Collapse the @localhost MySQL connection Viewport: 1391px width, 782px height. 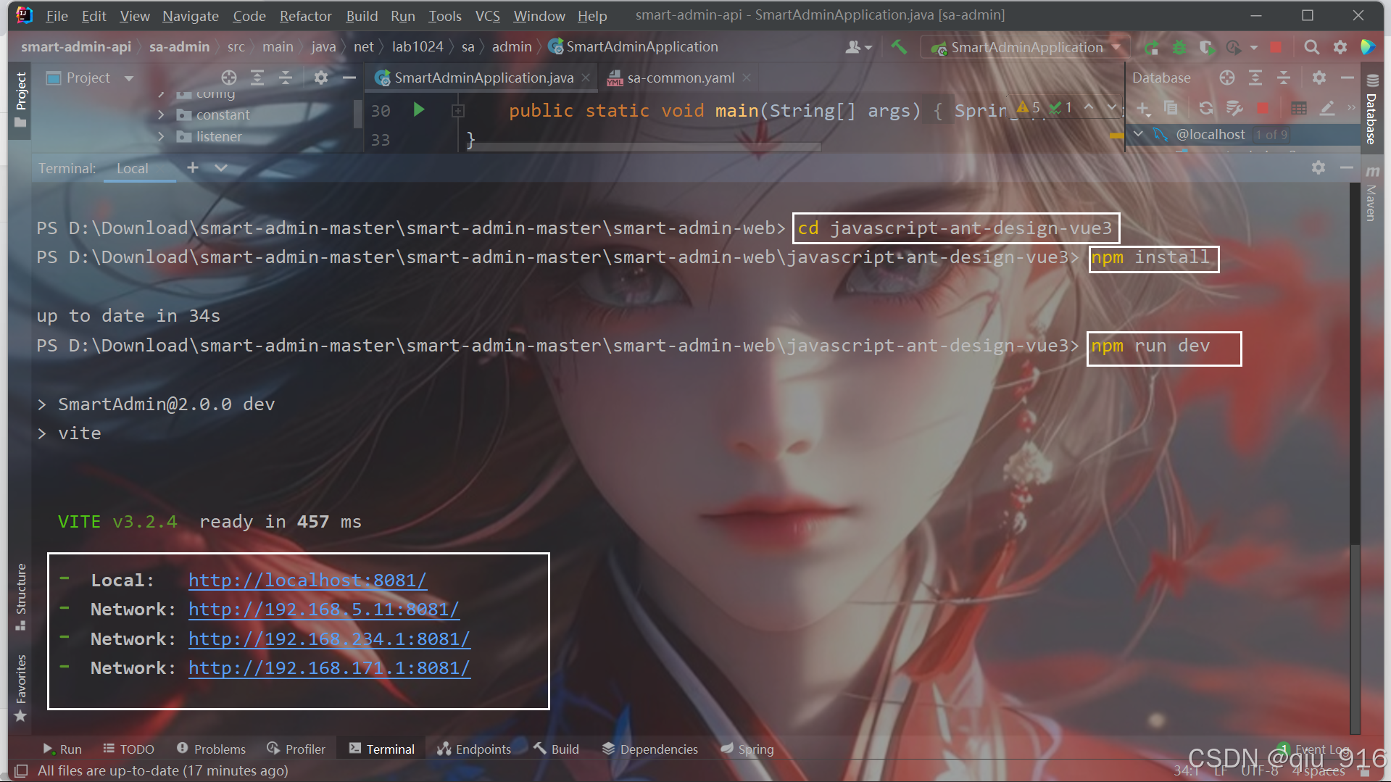pyautogui.click(x=1138, y=134)
